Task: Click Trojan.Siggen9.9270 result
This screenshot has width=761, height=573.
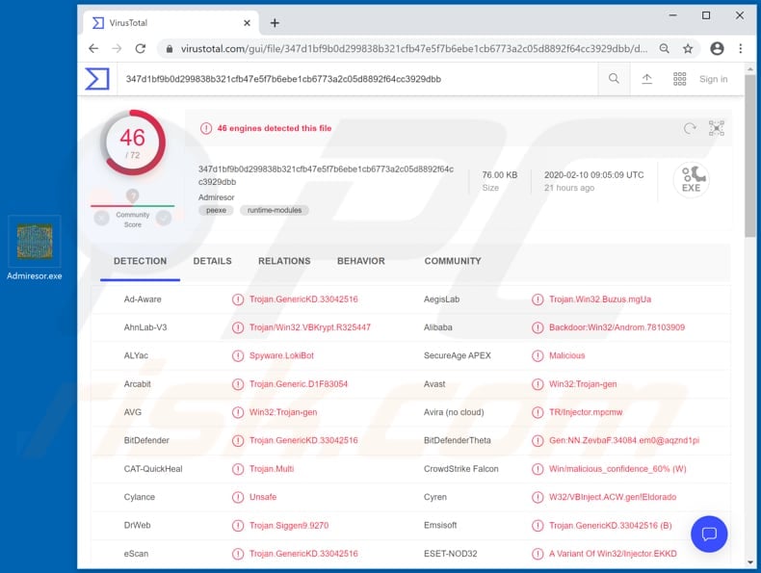Action: (289, 525)
